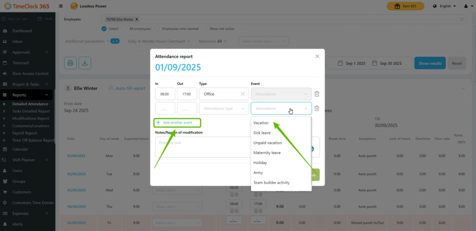The height and width of the screenshot is (231, 476).
Task: Toggle the hamburger sidebar menu
Action: (x=61, y=6)
